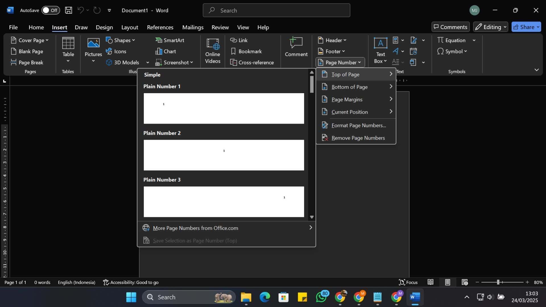Open the Comments pane button
Screen dimensions: 546x307
(x=450, y=27)
